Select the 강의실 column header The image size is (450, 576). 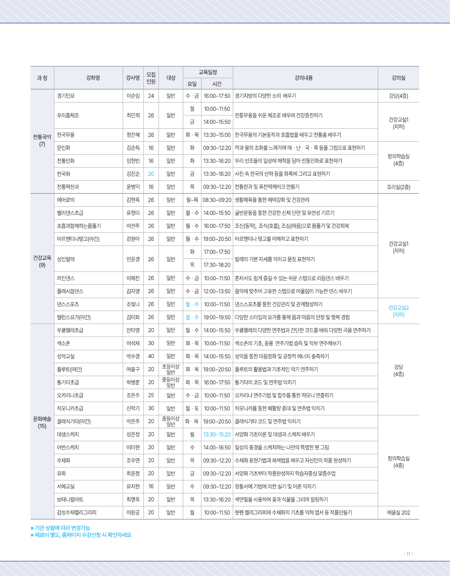click(x=398, y=78)
